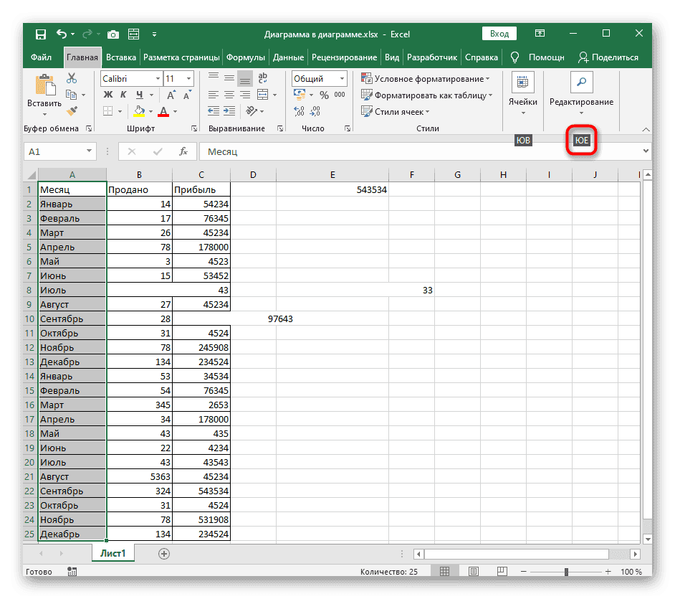Image resolution: width=675 pixels, height=599 pixels.
Task: Click the camera icon in title bar
Action: 112,34
